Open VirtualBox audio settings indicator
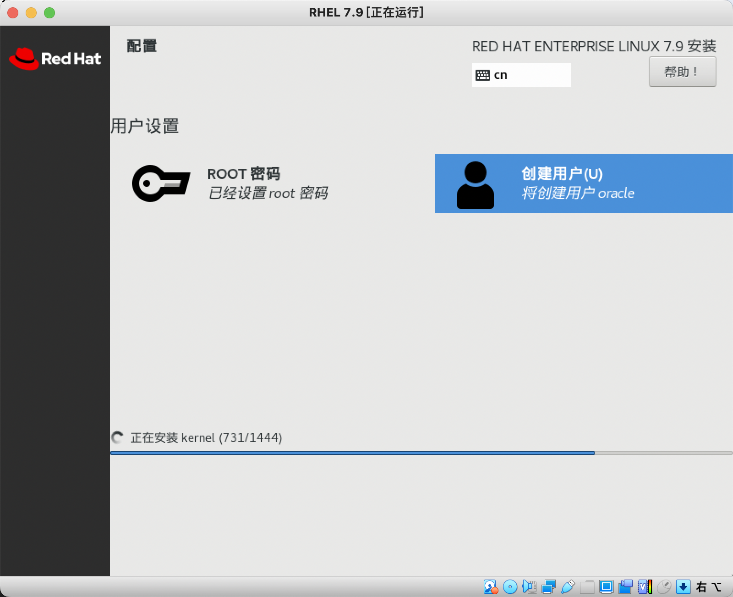Screen dimensions: 733x597 [x=529, y=586]
